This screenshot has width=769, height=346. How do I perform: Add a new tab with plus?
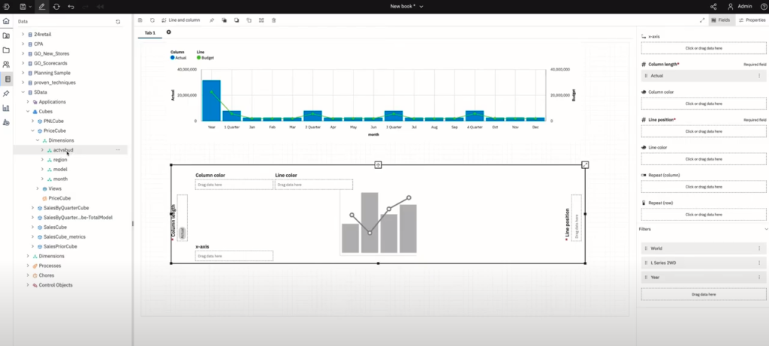(169, 32)
